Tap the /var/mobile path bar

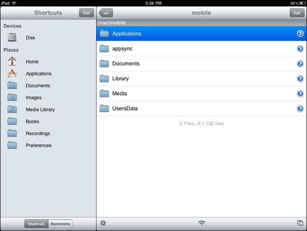pyautogui.click(x=201, y=23)
